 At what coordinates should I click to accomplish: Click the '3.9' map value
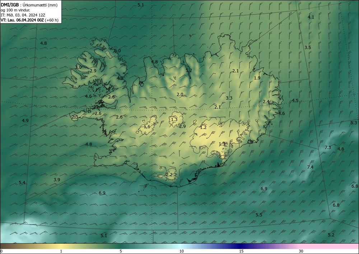tap(57, 180)
